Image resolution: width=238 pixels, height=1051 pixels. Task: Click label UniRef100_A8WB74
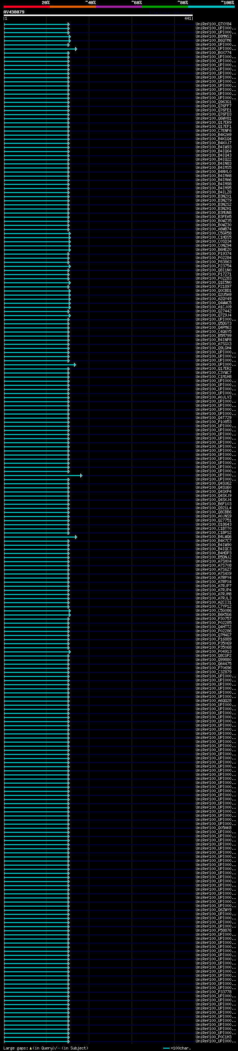(213, 229)
